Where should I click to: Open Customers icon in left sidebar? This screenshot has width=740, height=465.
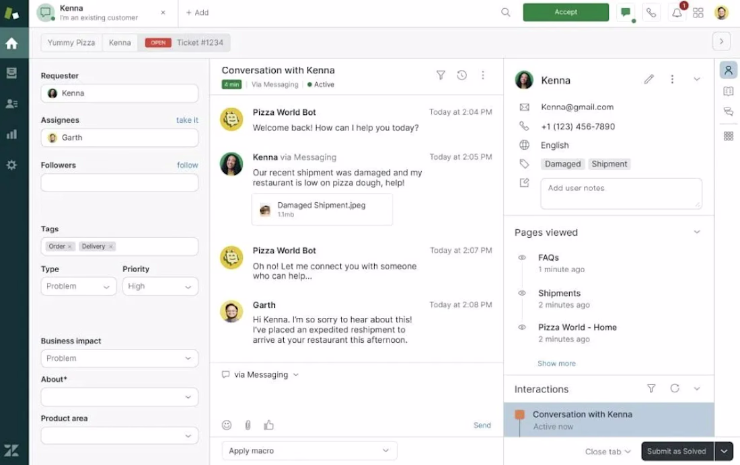(x=12, y=103)
